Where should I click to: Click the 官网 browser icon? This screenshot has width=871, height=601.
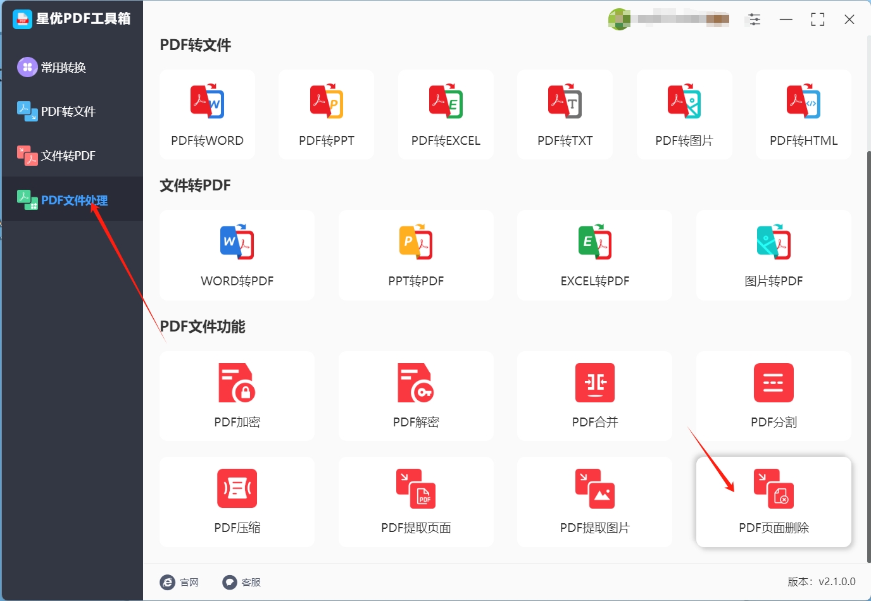click(167, 582)
